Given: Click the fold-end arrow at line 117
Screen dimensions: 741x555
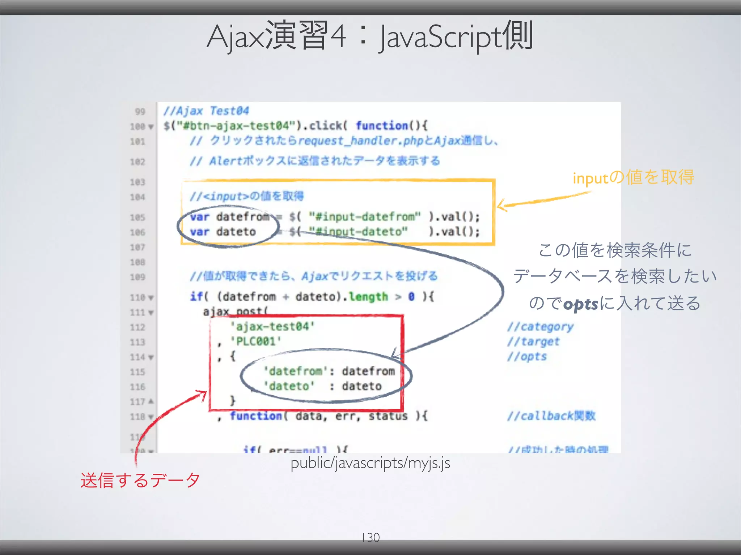Looking at the screenshot, I should coord(151,401).
